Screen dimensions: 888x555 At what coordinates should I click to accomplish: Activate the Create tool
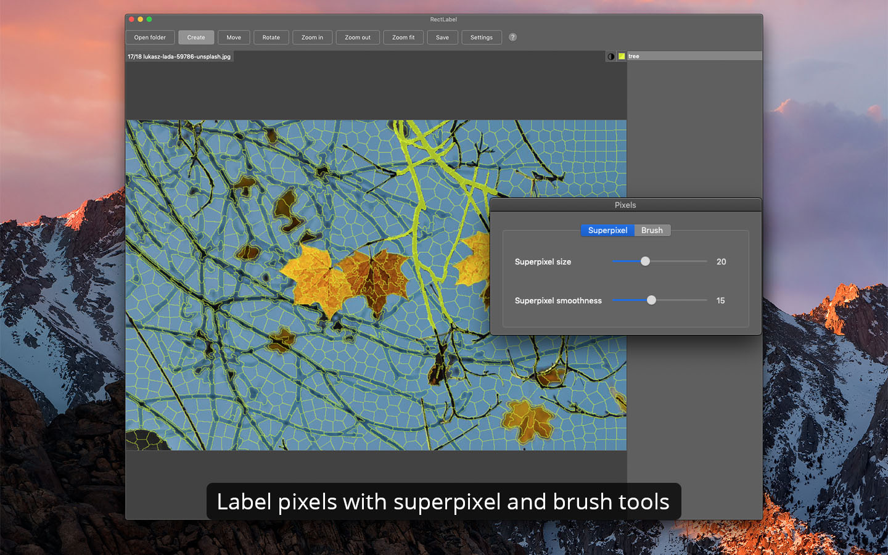pos(196,38)
